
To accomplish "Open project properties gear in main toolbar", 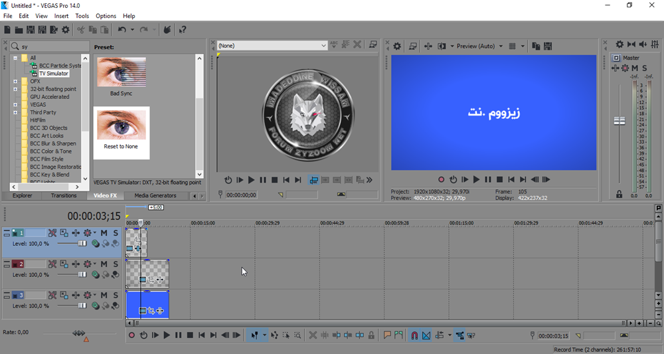I will point(66,30).
